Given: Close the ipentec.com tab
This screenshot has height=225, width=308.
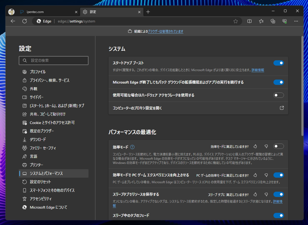Looking at the screenshot, I should pyautogui.click(x=76, y=12).
